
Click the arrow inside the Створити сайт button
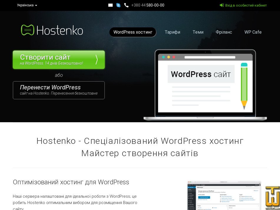pos(97,59)
